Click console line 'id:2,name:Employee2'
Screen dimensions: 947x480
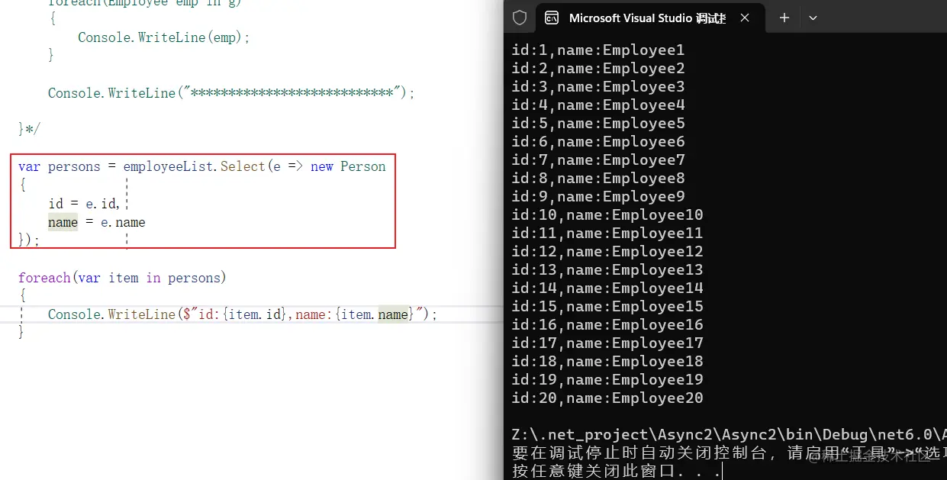pyautogui.click(x=598, y=69)
